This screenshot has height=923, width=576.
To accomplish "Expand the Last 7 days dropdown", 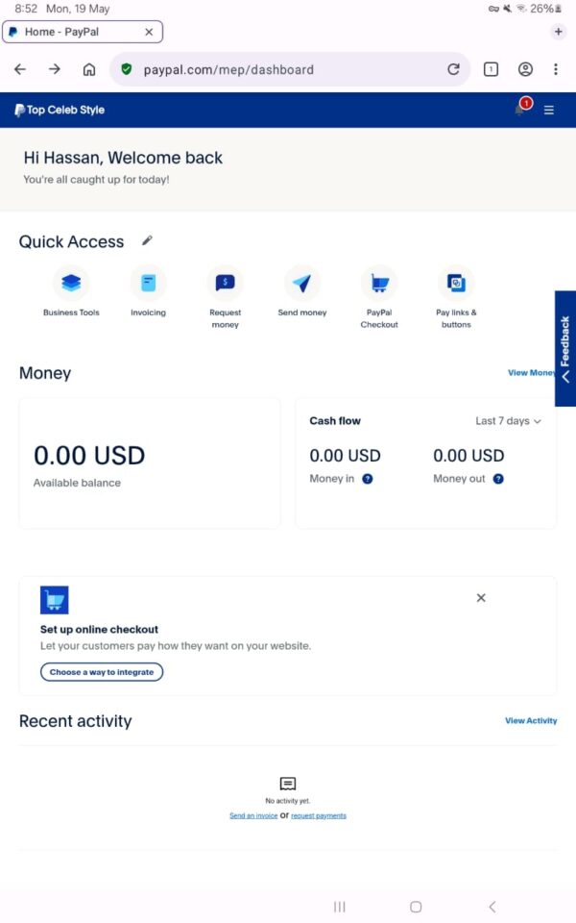I will tap(508, 421).
